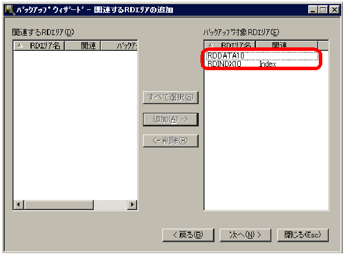344x255 pixels.
Task: Go back with < 戻る(B) button
Action: point(188,235)
